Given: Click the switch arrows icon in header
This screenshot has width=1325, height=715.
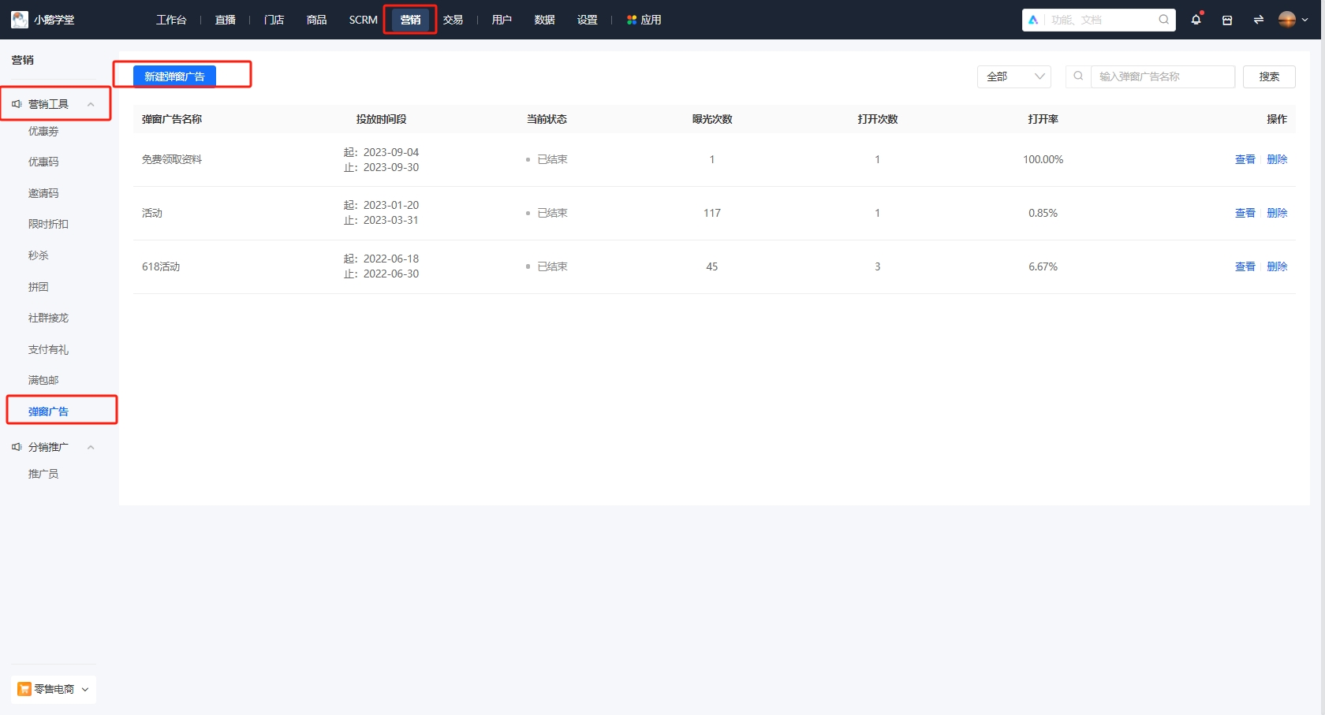Looking at the screenshot, I should coord(1258,20).
